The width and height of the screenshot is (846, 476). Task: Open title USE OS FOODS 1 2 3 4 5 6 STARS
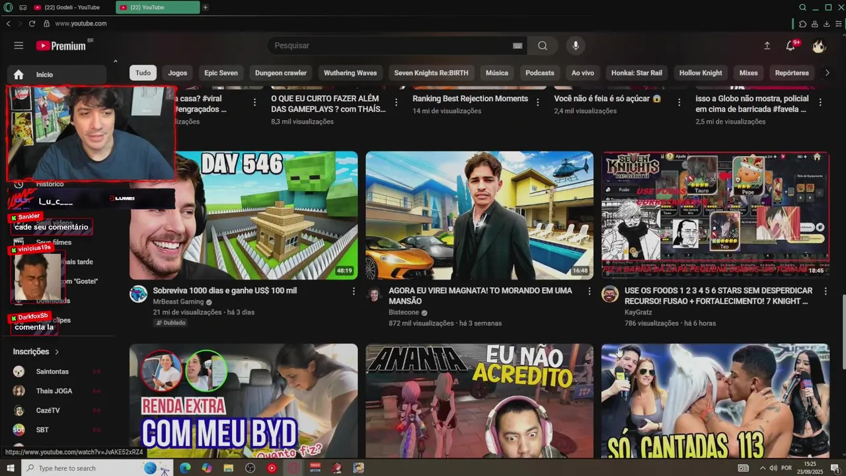coord(718,296)
